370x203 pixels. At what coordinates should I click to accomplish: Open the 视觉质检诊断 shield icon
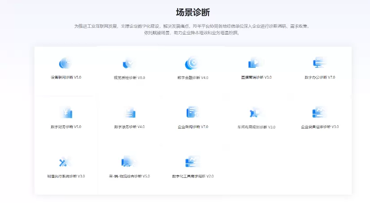pyautogui.click(x=129, y=63)
